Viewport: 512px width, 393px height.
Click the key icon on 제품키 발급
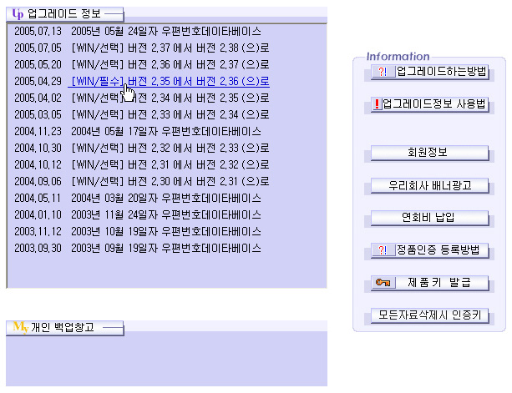pyautogui.click(x=383, y=282)
